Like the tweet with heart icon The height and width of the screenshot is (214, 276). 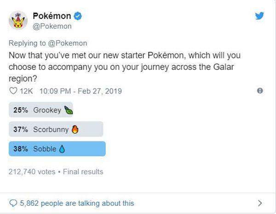point(13,91)
